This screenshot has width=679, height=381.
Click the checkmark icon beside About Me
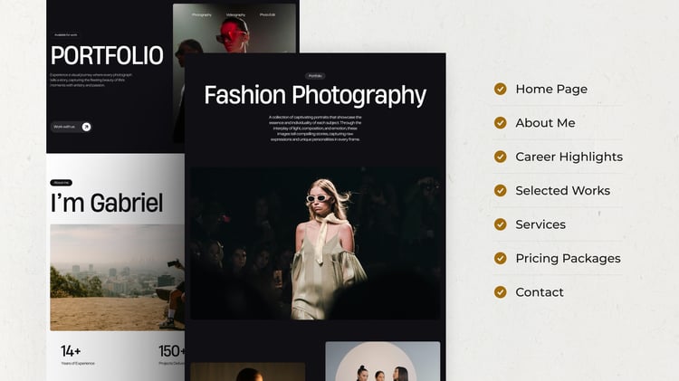(x=500, y=122)
